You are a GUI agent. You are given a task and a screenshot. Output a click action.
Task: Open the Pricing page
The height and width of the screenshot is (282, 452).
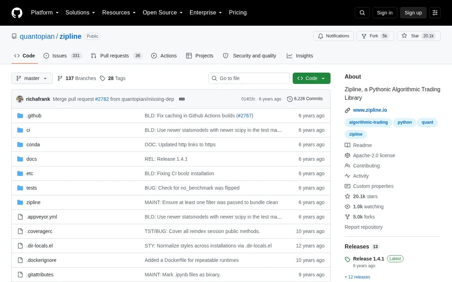238,13
